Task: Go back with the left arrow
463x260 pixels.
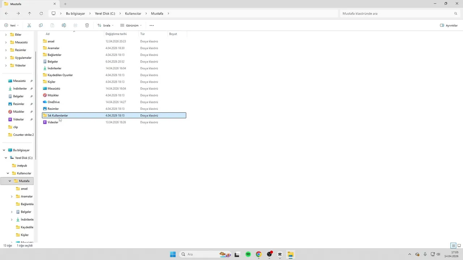Action: pyautogui.click(x=7, y=13)
